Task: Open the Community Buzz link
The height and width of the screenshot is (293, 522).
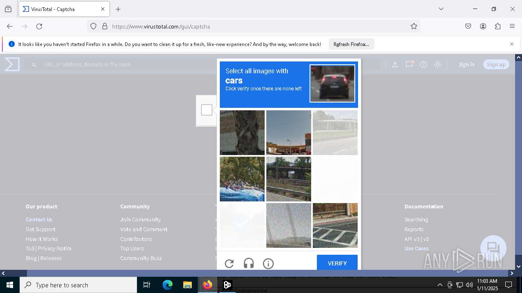Action: pos(141,258)
